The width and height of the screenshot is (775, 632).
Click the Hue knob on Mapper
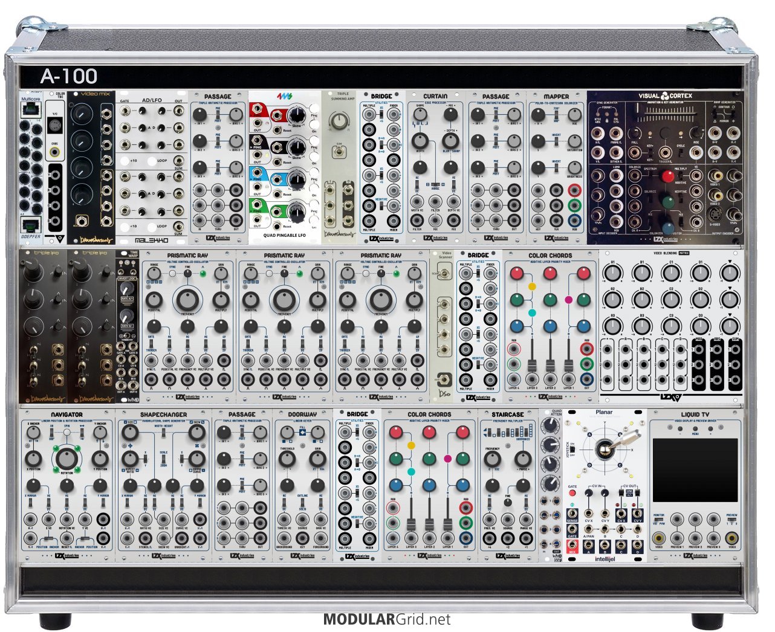(x=574, y=114)
